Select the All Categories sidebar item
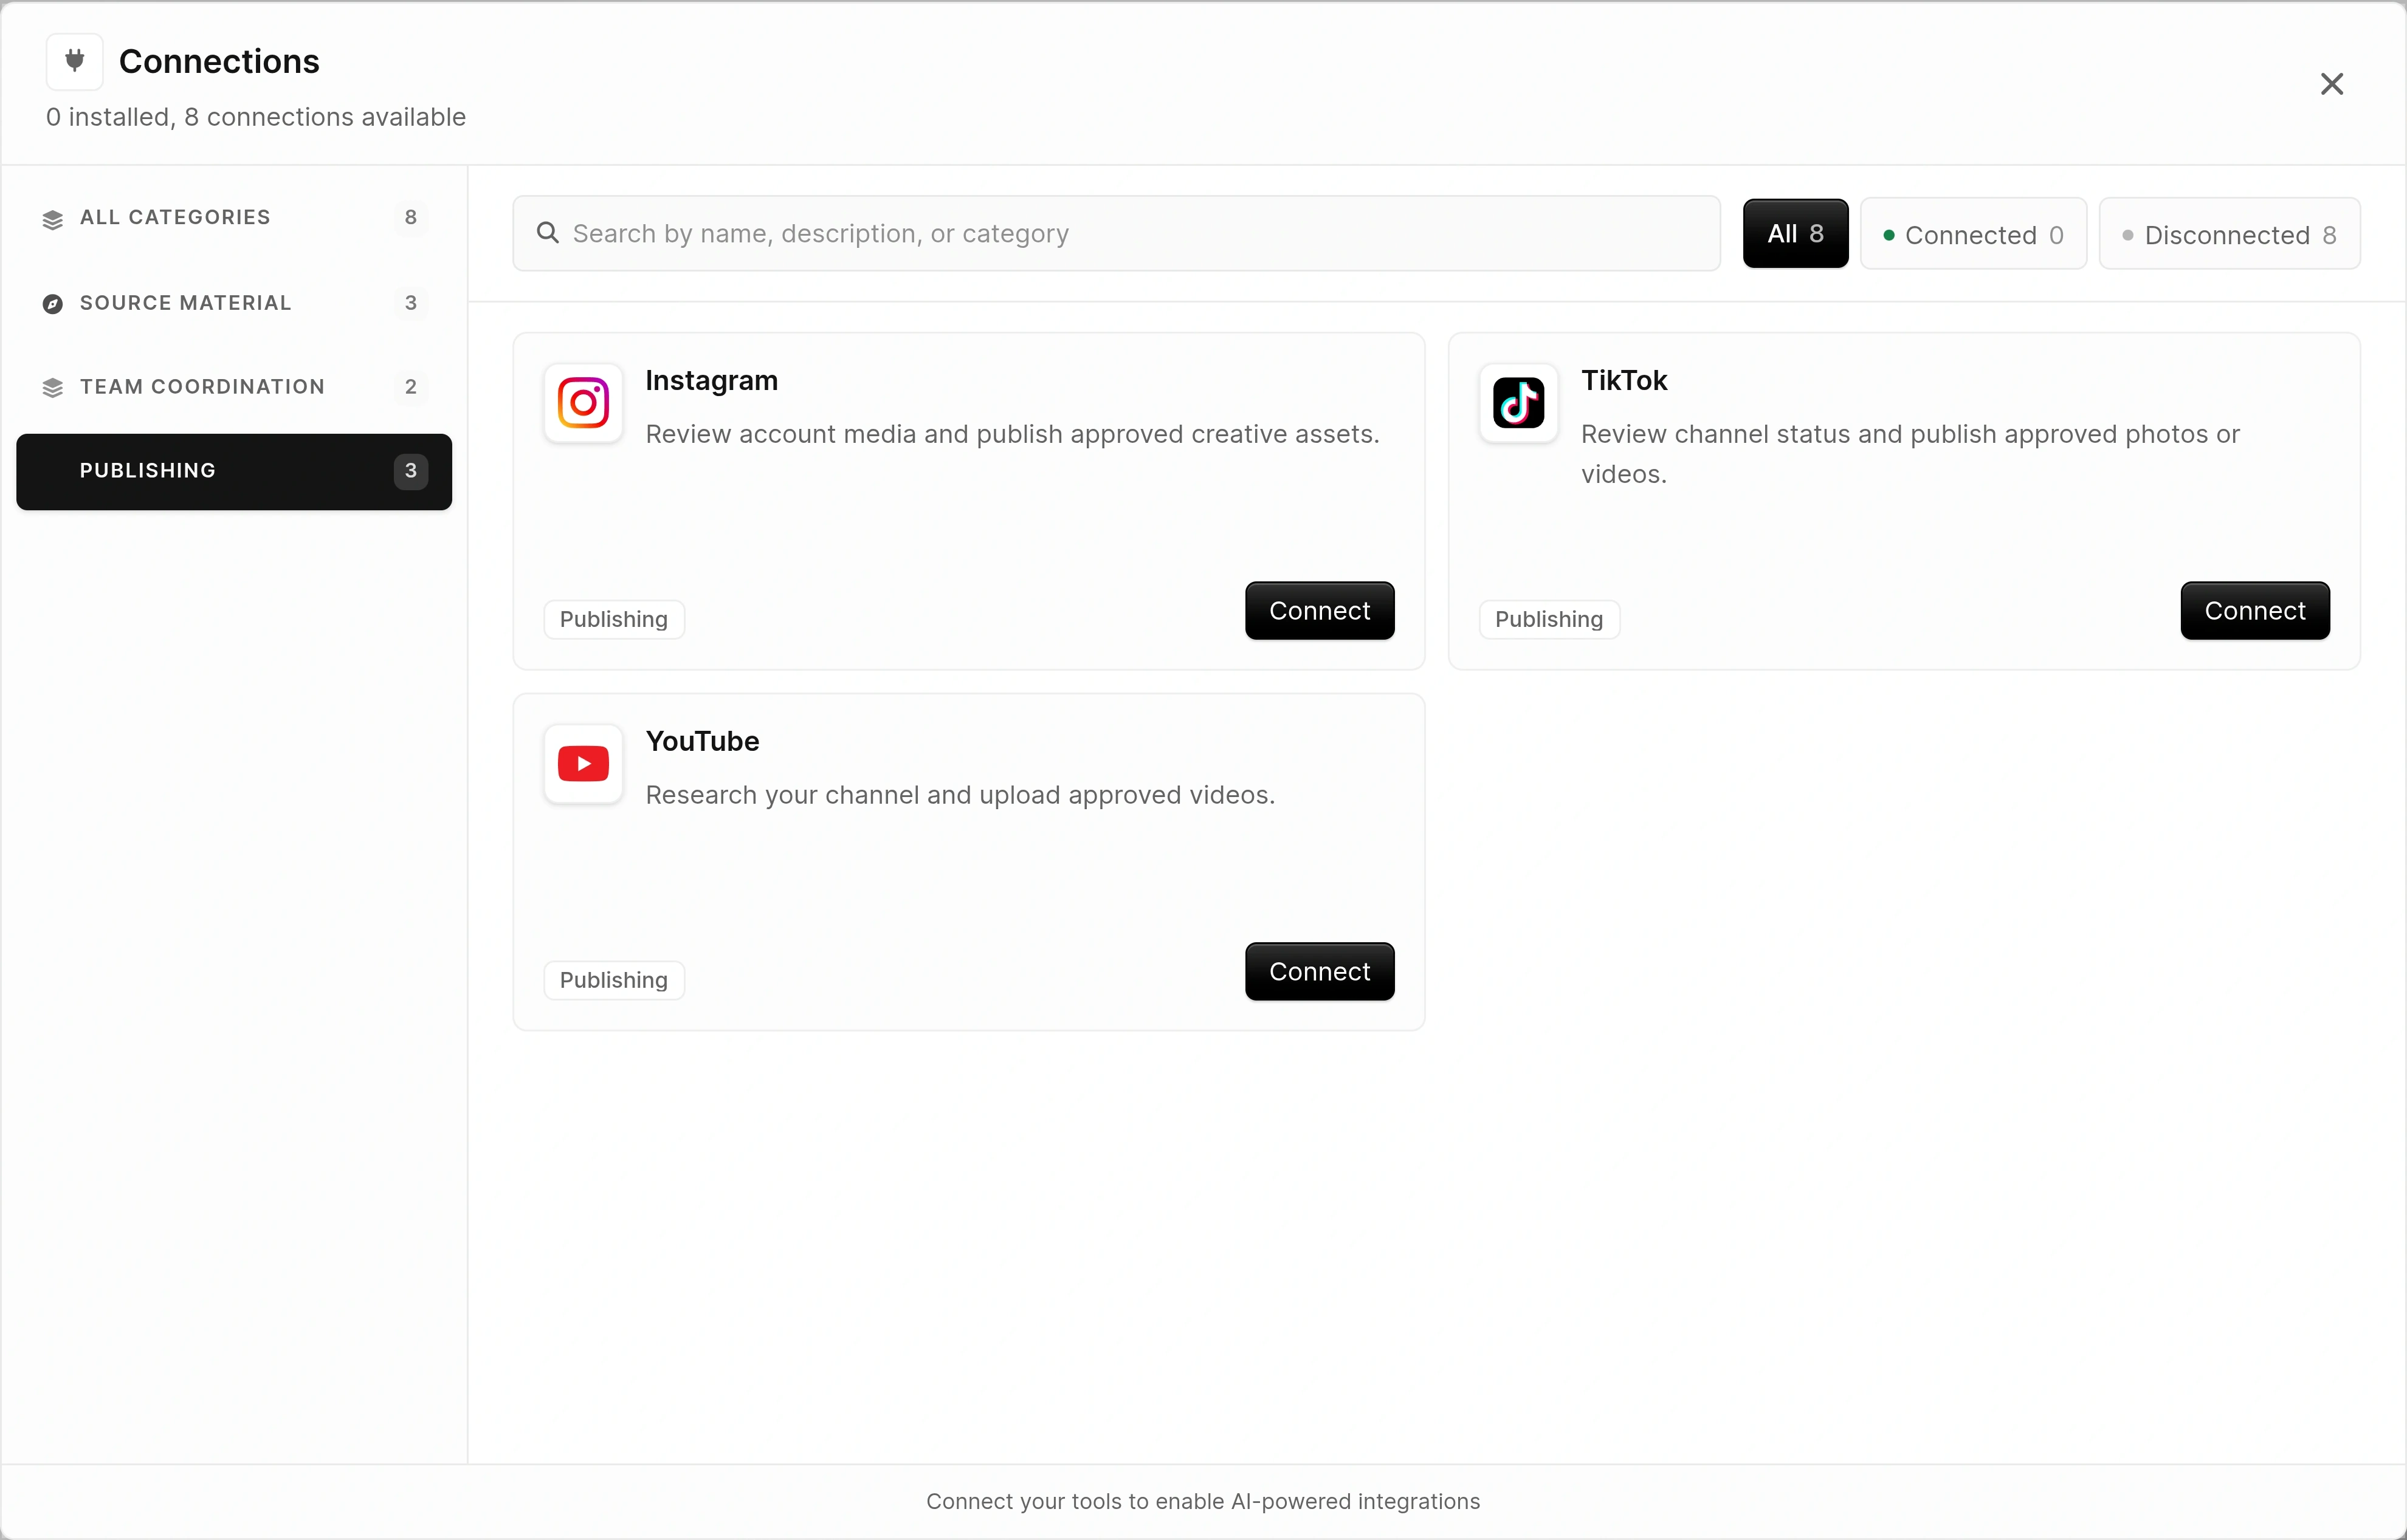The height and width of the screenshot is (1540, 2407). 234,218
